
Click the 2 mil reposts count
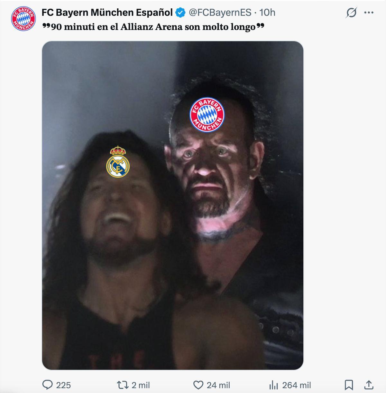141,385
